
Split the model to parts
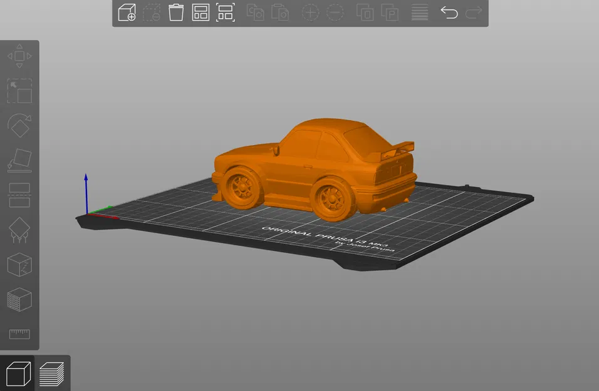[390, 13]
